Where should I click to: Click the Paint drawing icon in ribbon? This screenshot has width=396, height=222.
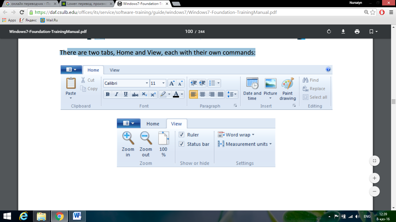[288, 84]
